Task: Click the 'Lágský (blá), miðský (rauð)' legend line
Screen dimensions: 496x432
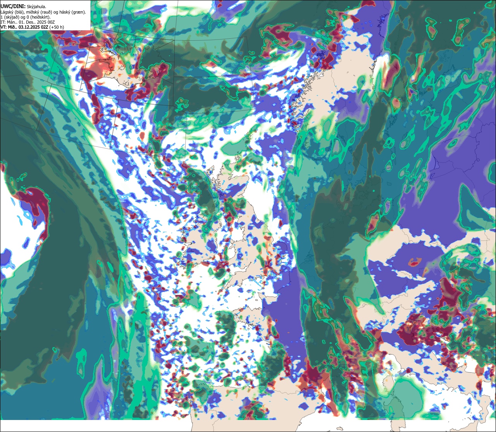Action: [43, 12]
